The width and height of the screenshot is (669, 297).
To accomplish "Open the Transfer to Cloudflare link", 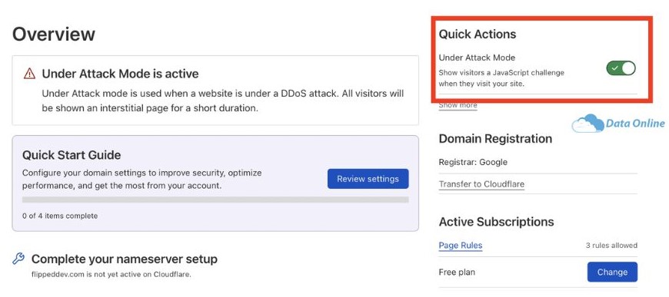I will [481, 184].
